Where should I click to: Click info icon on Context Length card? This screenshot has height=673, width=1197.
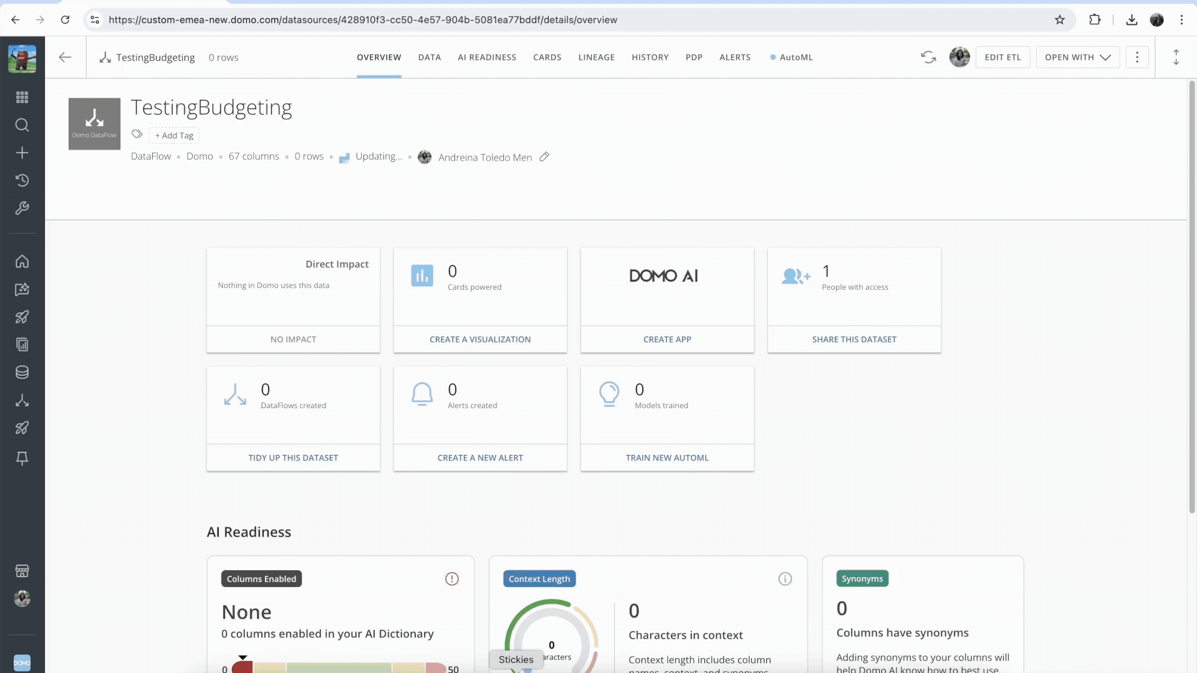click(785, 579)
